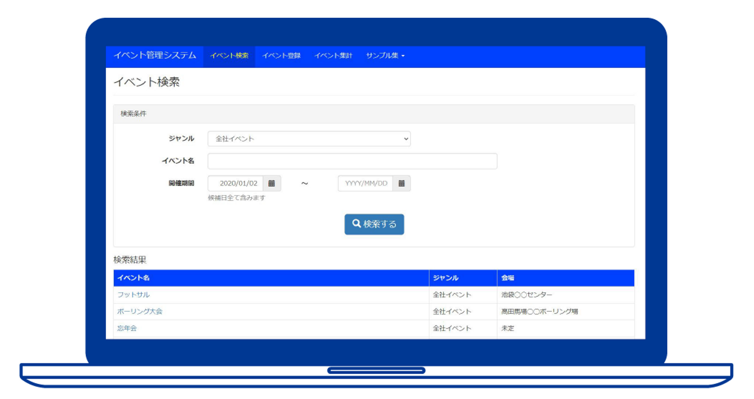Click the 検索条件 panel heading

coord(374,114)
